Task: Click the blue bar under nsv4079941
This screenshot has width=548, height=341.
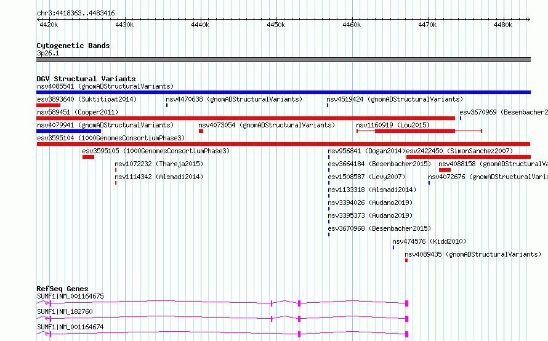Action: click(68, 131)
